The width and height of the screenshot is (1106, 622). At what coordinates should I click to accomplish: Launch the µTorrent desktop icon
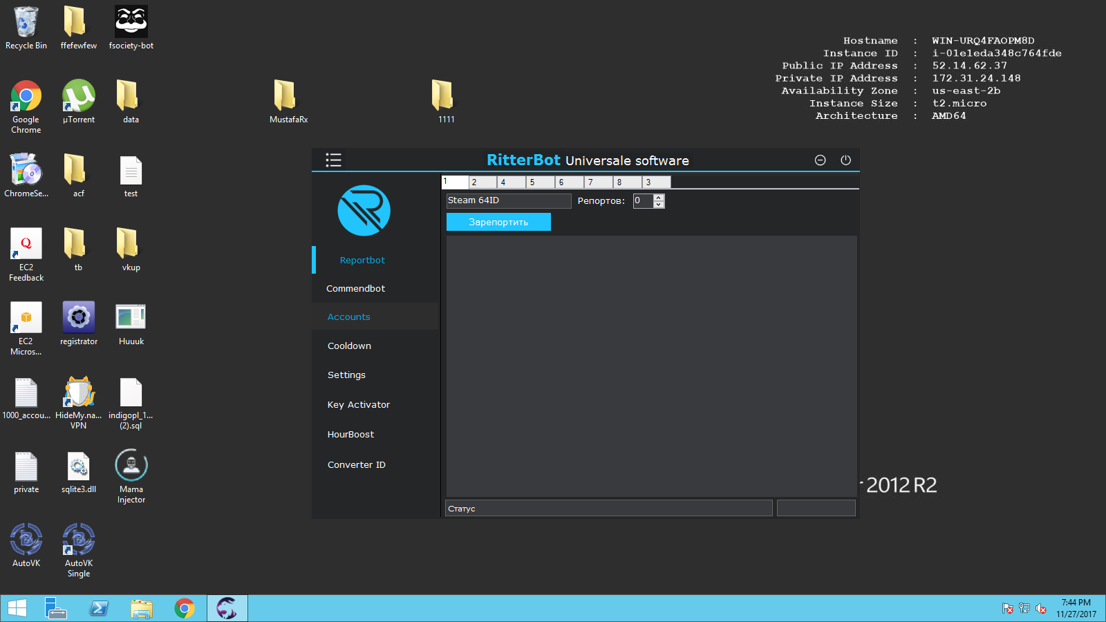[x=79, y=97]
